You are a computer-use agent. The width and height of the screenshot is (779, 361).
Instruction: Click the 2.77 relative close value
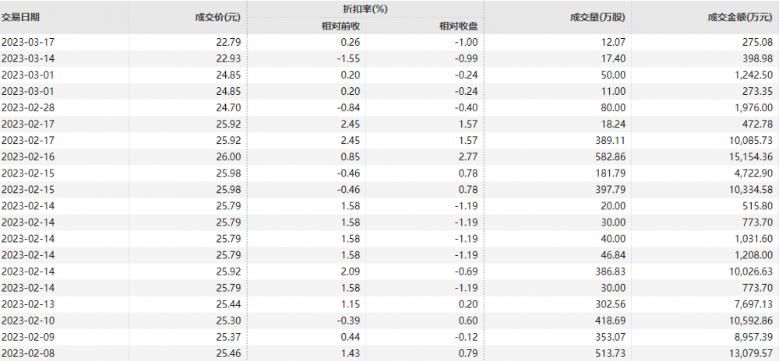[469, 157]
